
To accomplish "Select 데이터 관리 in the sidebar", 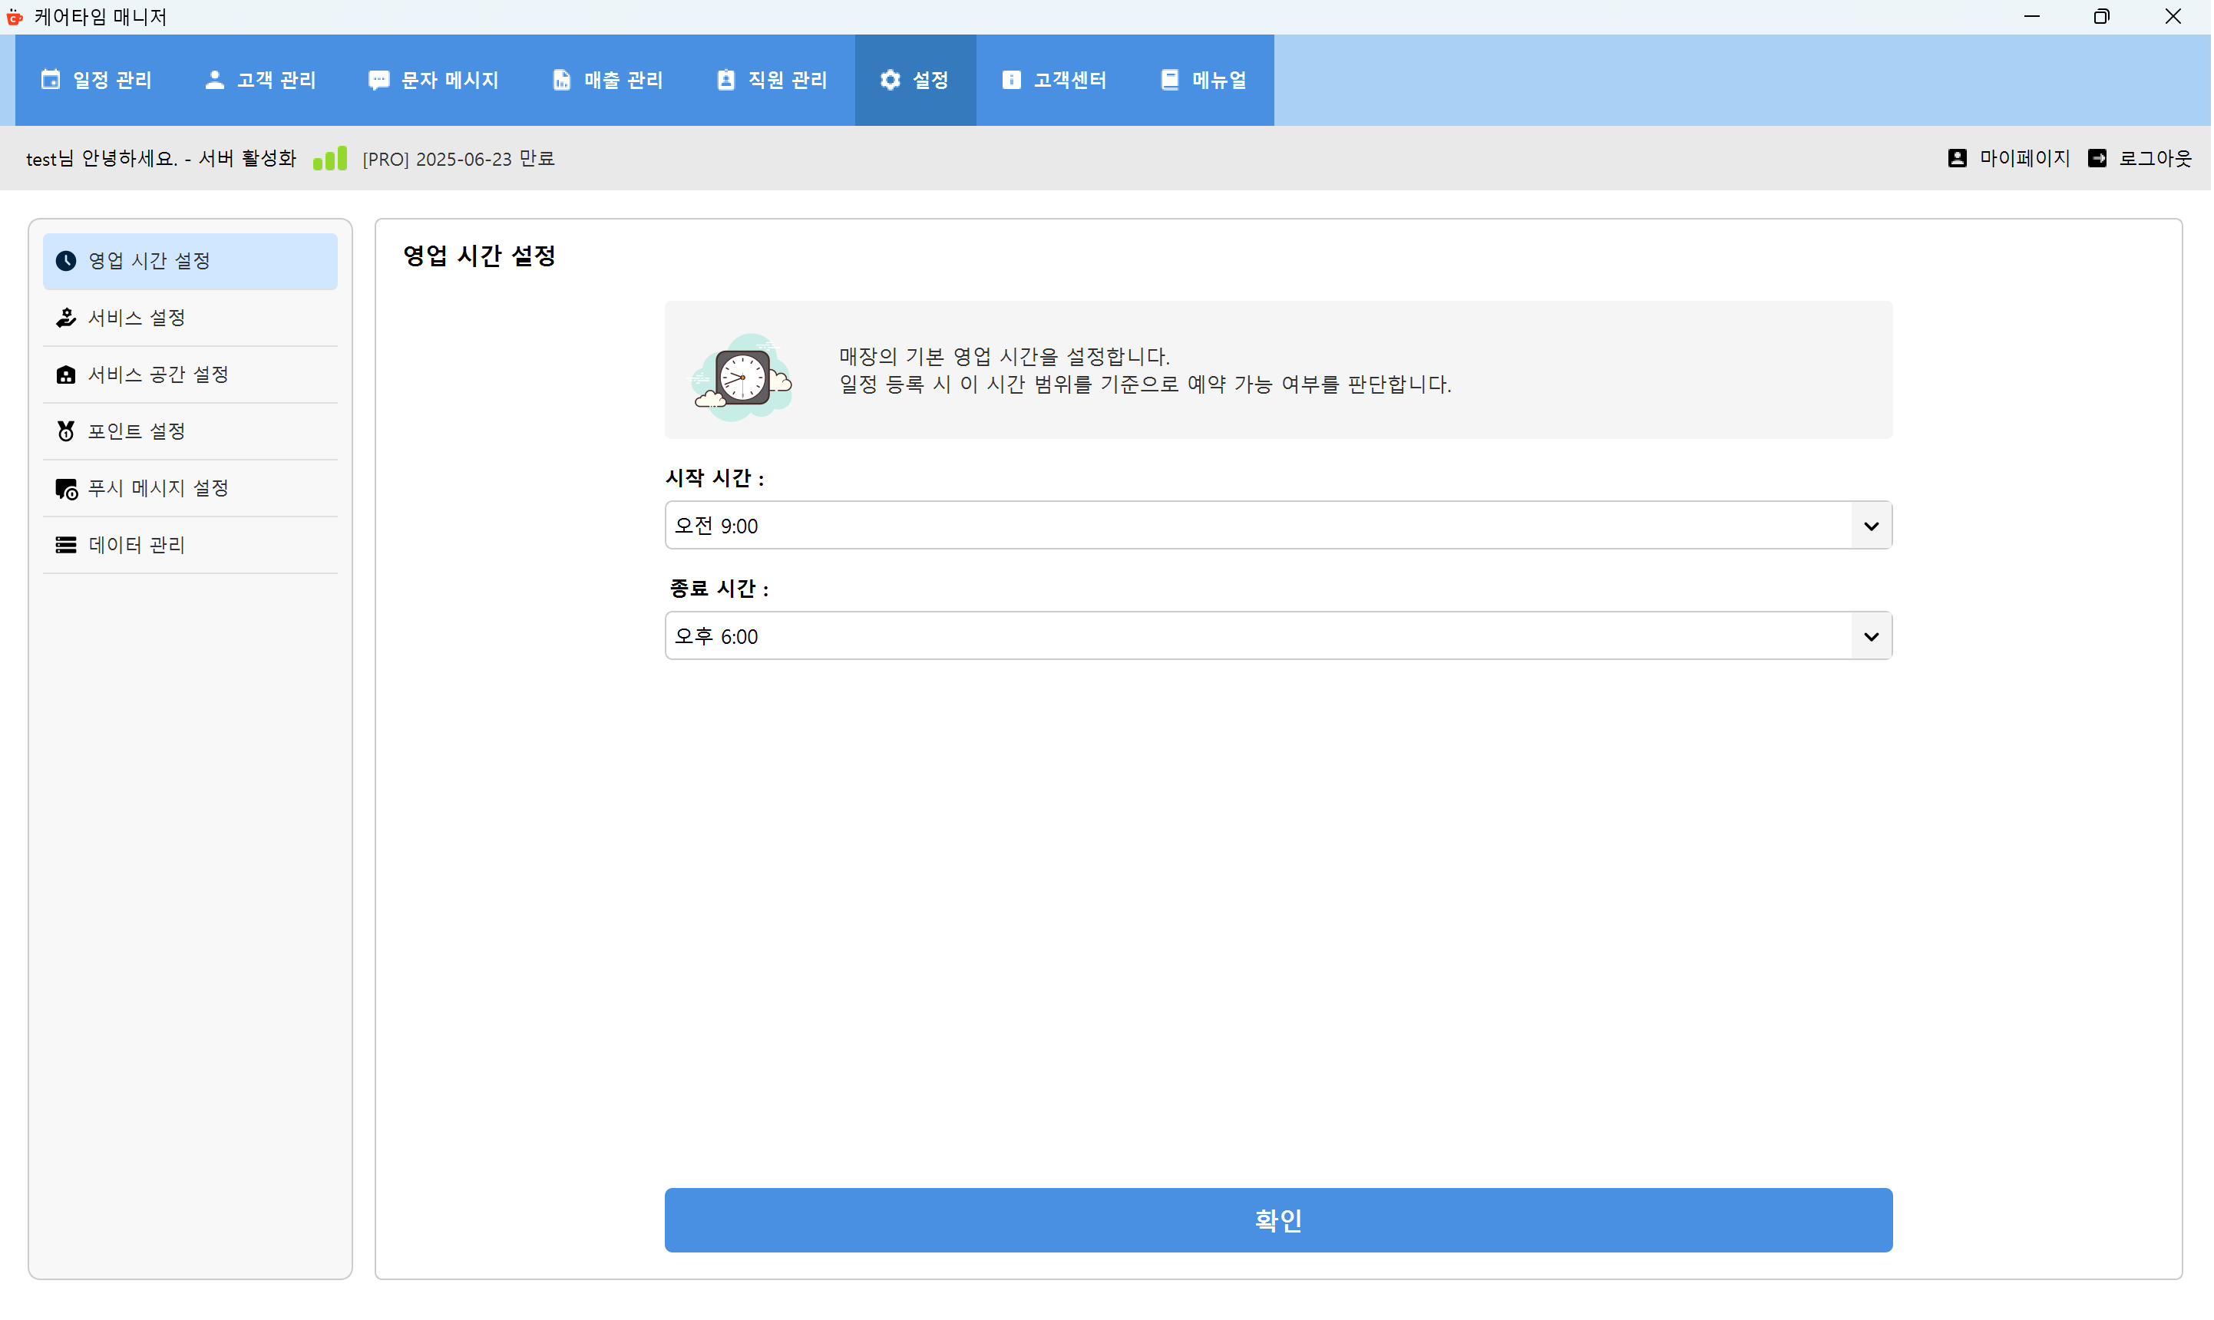I will pos(135,544).
